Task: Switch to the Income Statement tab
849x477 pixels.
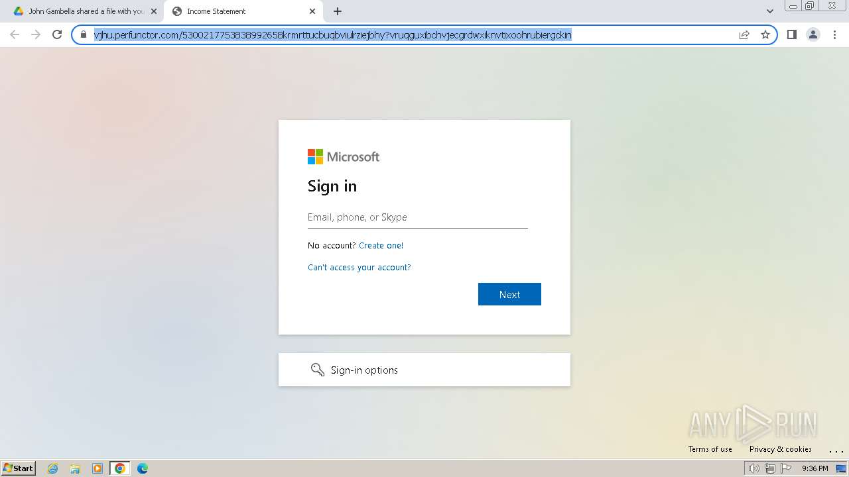Action: click(243, 11)
